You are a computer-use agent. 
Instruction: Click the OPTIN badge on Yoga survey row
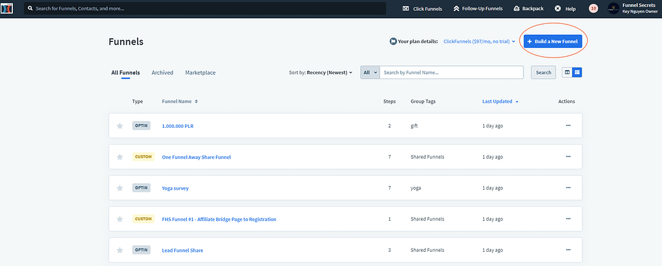(141, 188)
